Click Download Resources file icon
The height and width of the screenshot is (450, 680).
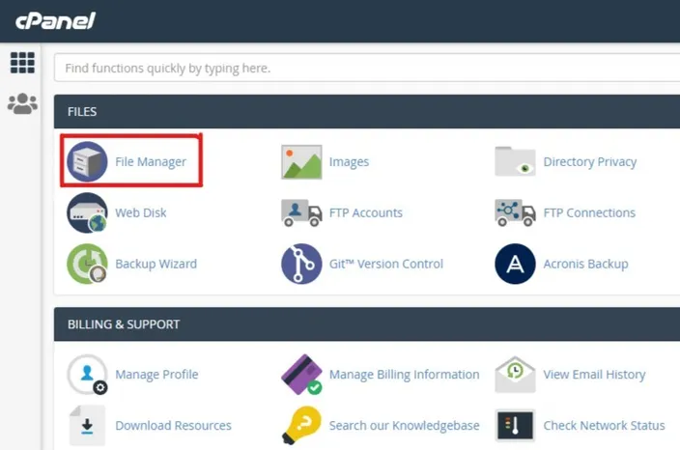pos(87,425)
